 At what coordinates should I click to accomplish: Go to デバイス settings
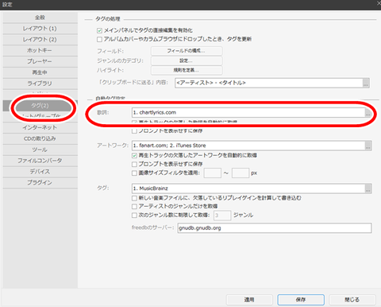[x=40, y=172]
